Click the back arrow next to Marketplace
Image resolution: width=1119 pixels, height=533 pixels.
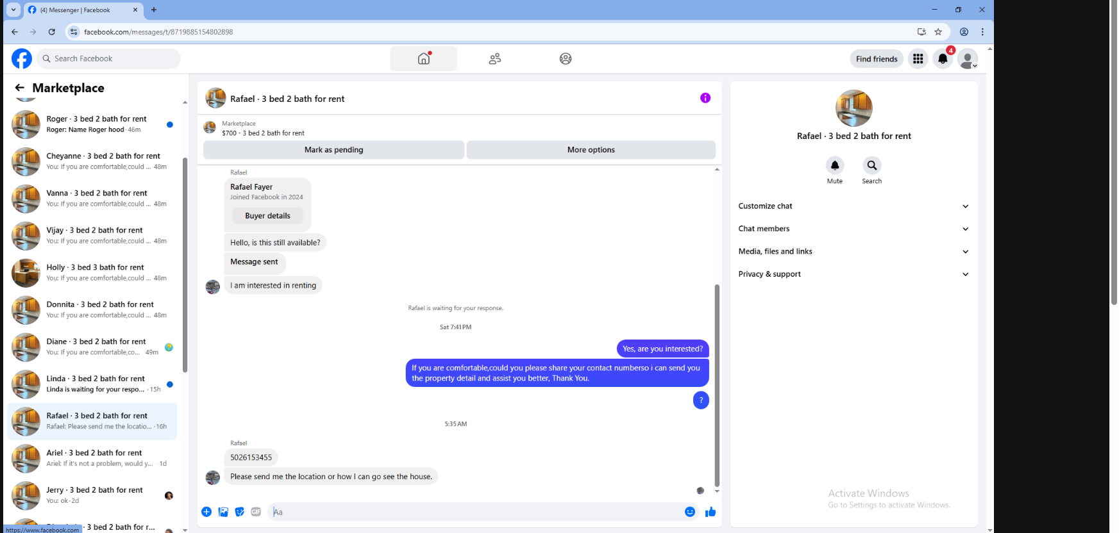click(x=20, y=88)
